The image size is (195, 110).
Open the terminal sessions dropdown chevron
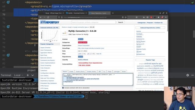coord(33,75)
